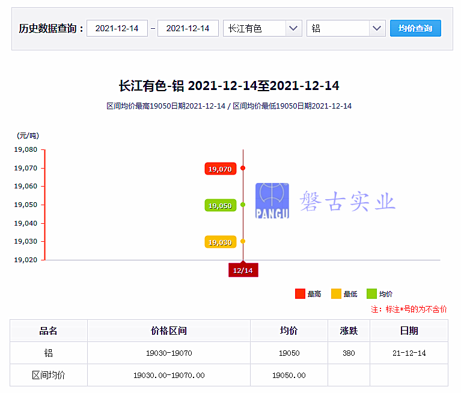The width and height of the screenshot is (461, 393).
Task: Click the green 19,050 data label
Action: [x=221, y=205]
